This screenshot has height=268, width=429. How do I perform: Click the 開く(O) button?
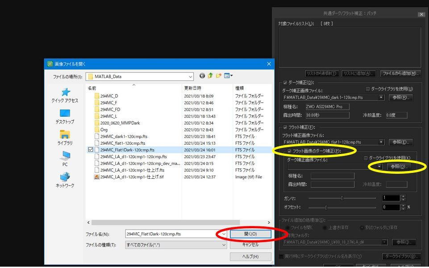click(x=250, y=234)
